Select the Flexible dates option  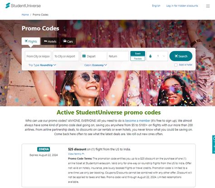(138, 59)
